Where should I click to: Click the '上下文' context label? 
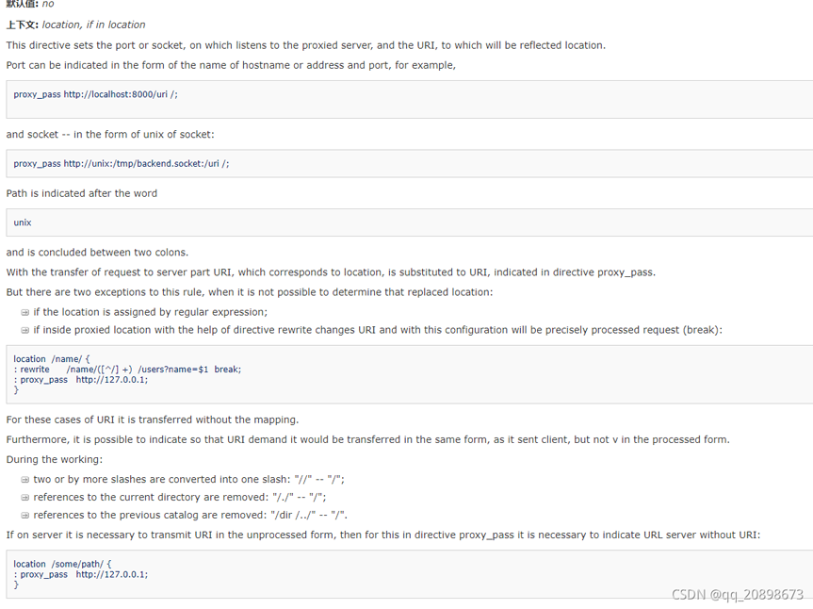tap(23, 25)
